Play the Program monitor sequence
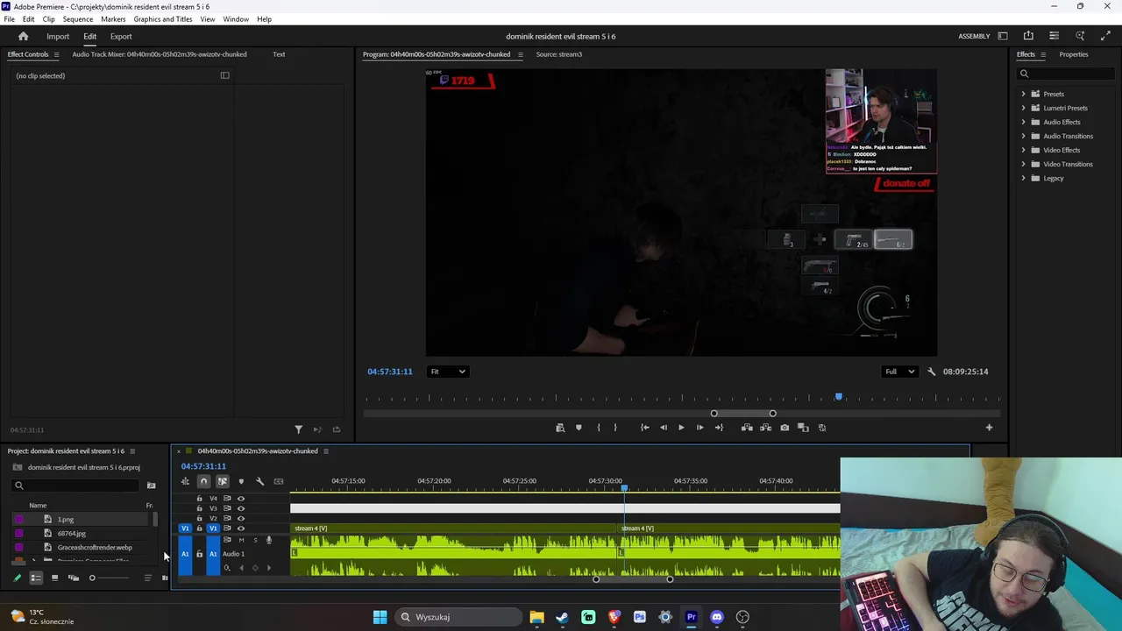The image size is (1122, 631). coord(681,428)
